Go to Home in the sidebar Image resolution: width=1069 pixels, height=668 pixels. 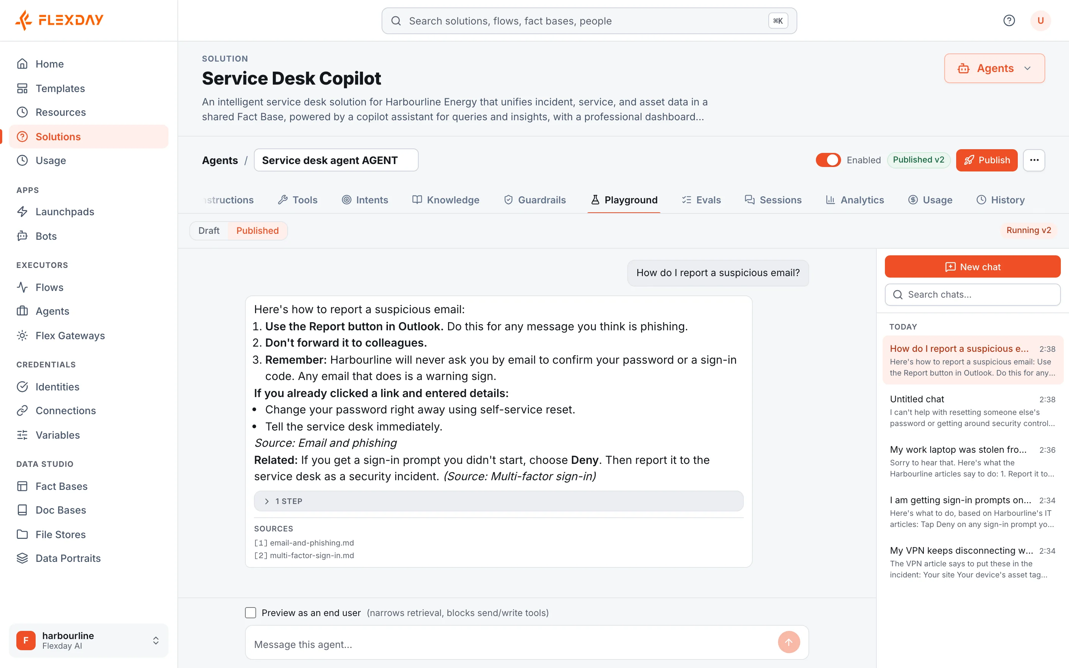(88, 64)
